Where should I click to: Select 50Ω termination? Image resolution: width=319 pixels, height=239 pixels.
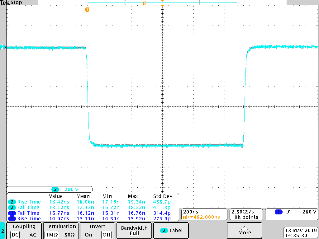[x=70, y=235]
